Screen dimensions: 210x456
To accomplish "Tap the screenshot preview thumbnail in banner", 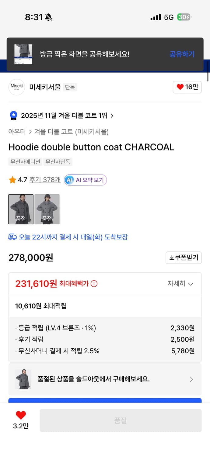I will click(x=23, y=54).
